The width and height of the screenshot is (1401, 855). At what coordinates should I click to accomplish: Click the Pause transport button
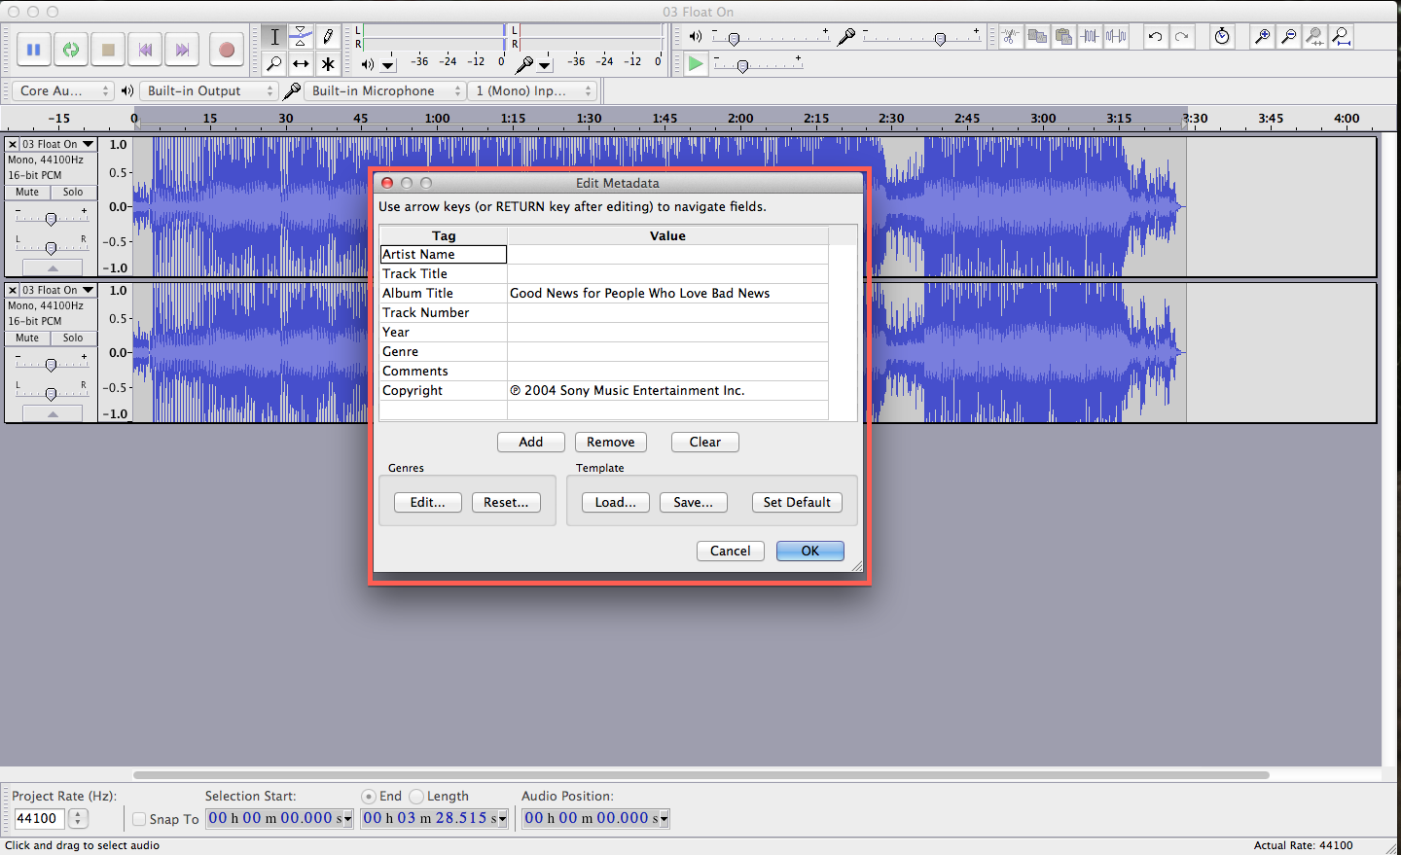(33, 50)
